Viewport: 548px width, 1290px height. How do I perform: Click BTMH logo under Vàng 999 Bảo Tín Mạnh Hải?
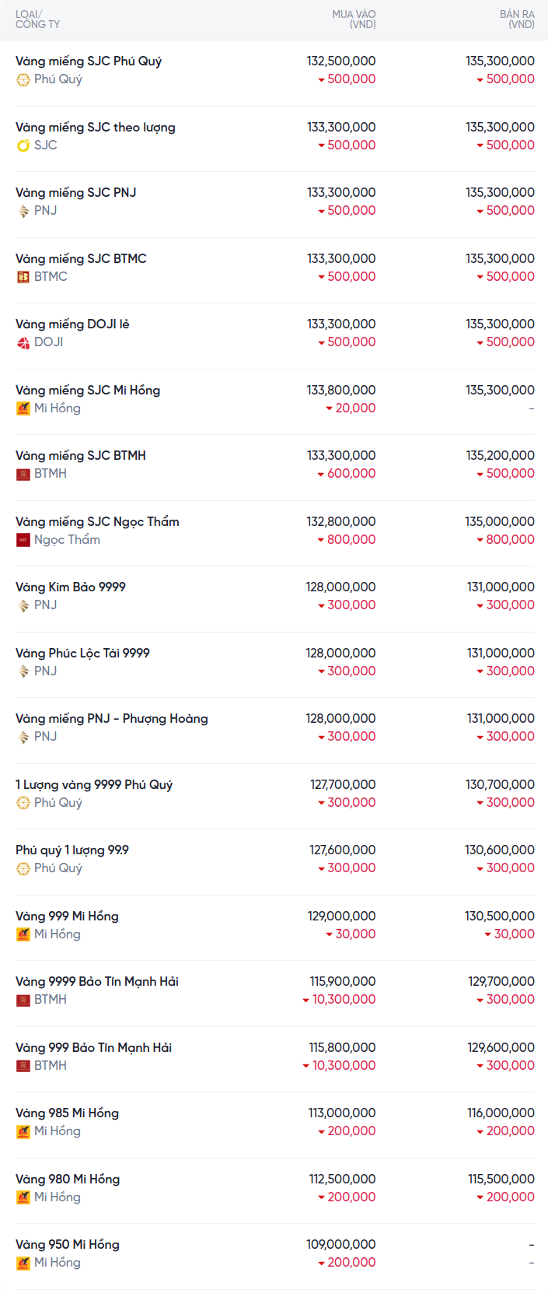[23, 1066]
